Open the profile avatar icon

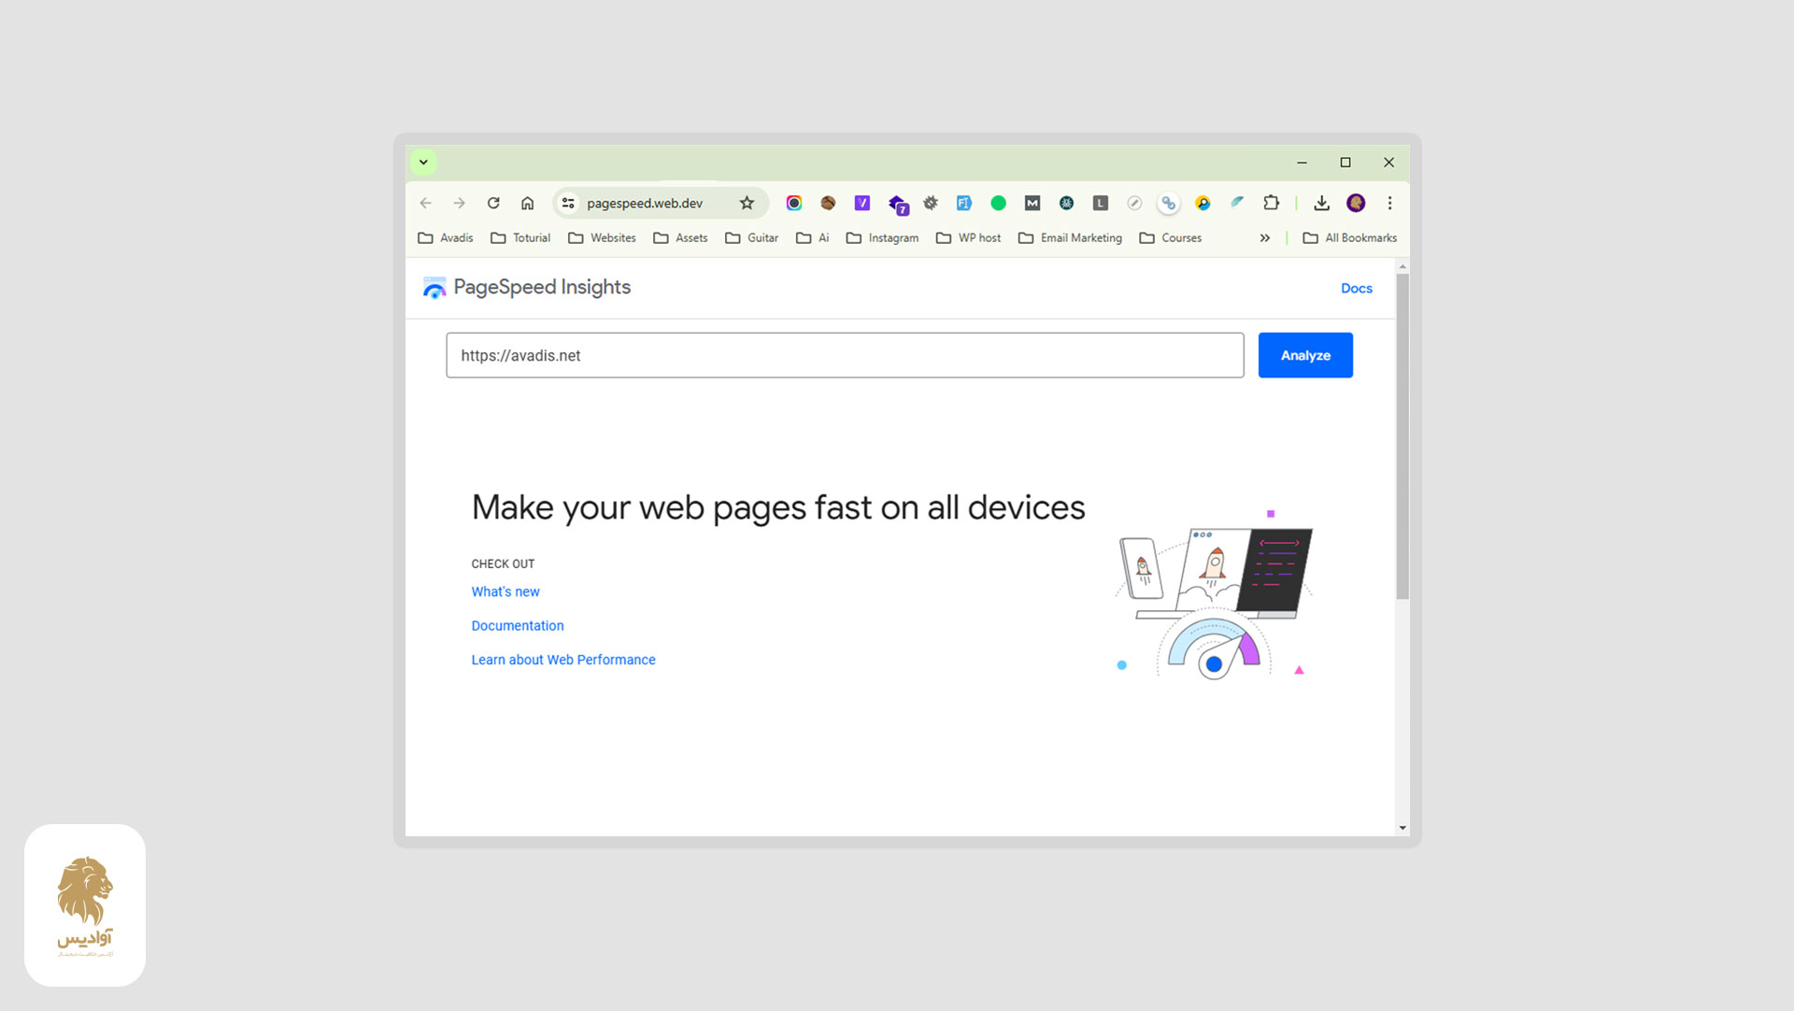(x=1356, y=203)
